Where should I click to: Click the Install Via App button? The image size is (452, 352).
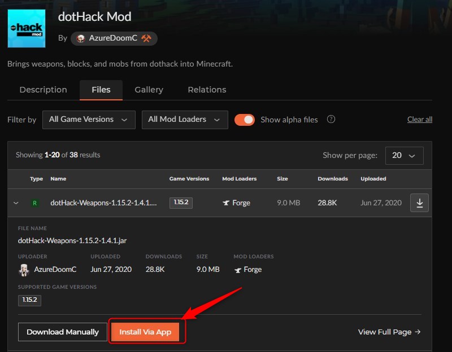[145, 332]
